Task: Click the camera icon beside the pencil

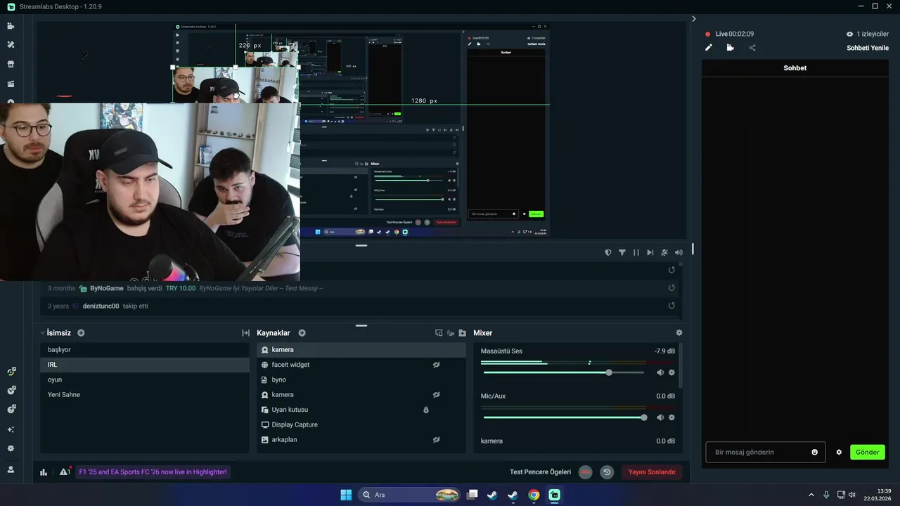Action: [731, 48]
